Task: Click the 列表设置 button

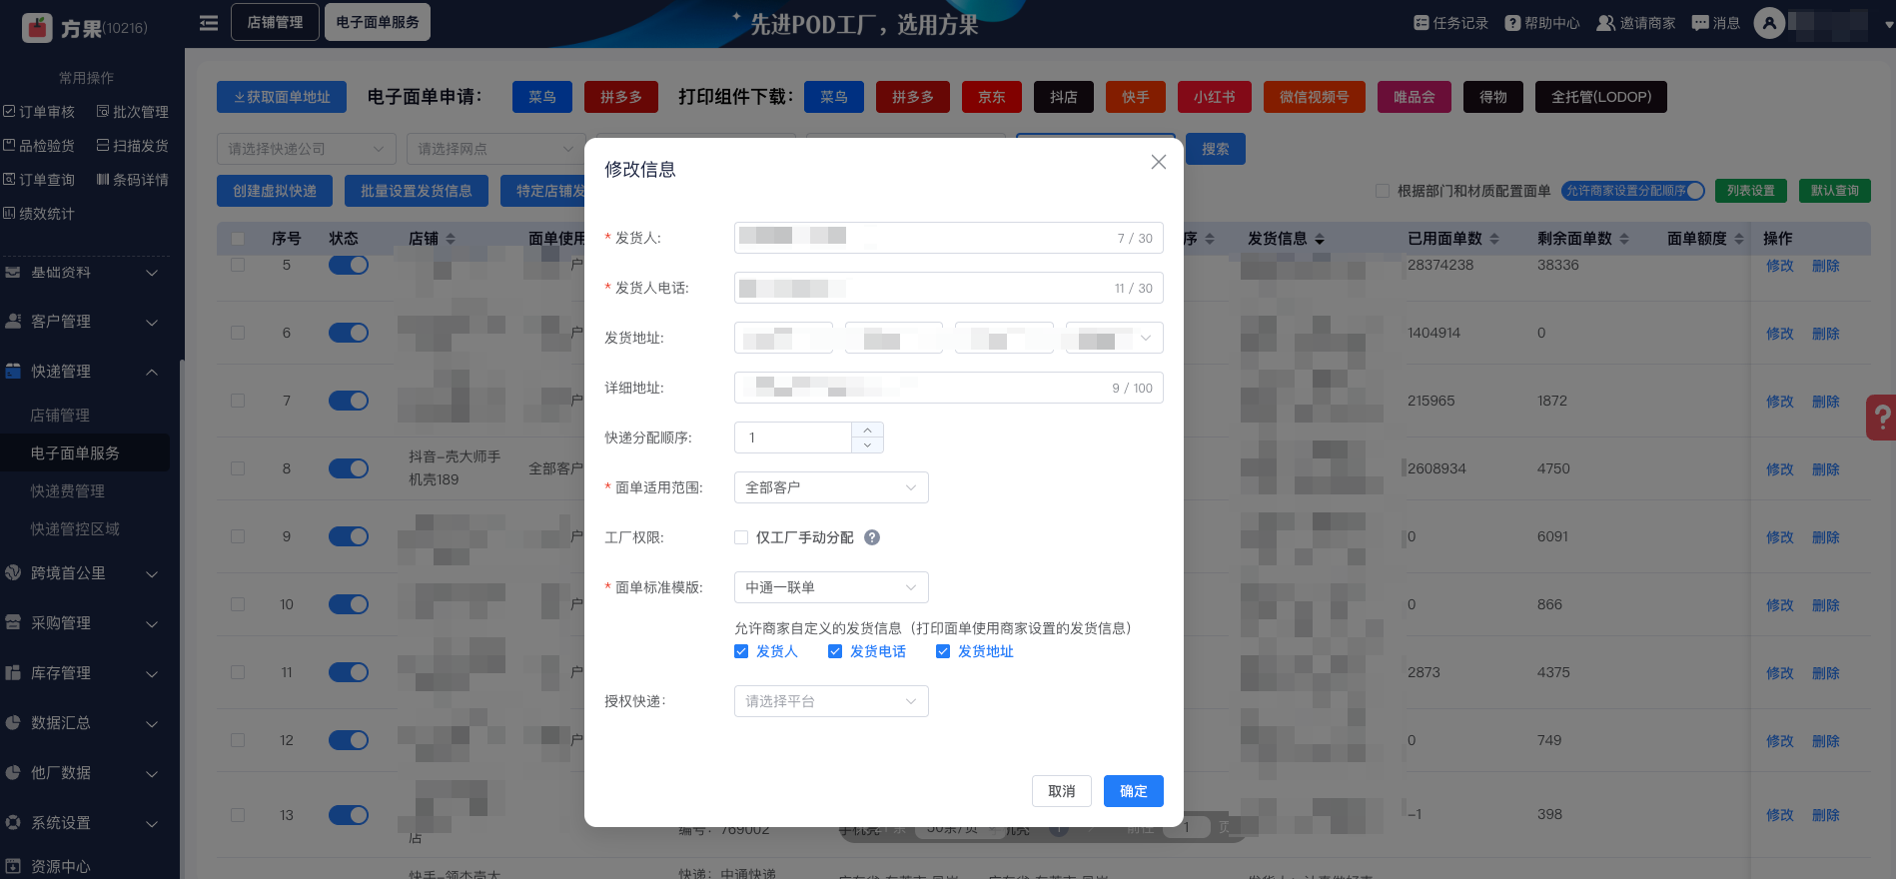Action: 1751,191
